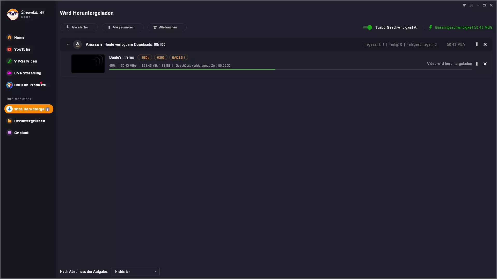497x279 pixels.
Task: Open the skin/theme shirt icon
Action: point(464,5)
